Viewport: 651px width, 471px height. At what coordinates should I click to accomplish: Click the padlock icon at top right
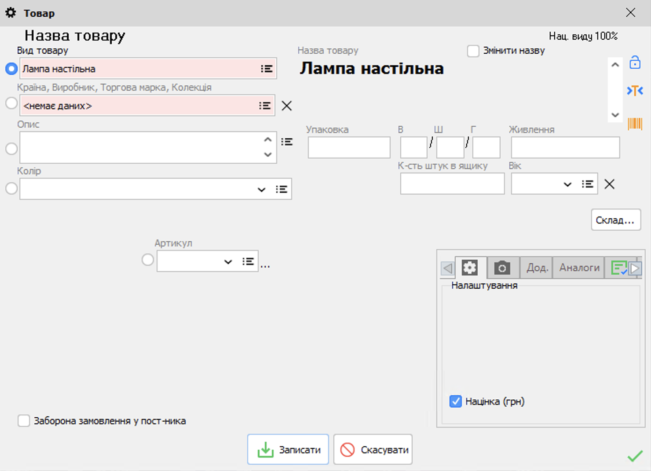[635, 63]
